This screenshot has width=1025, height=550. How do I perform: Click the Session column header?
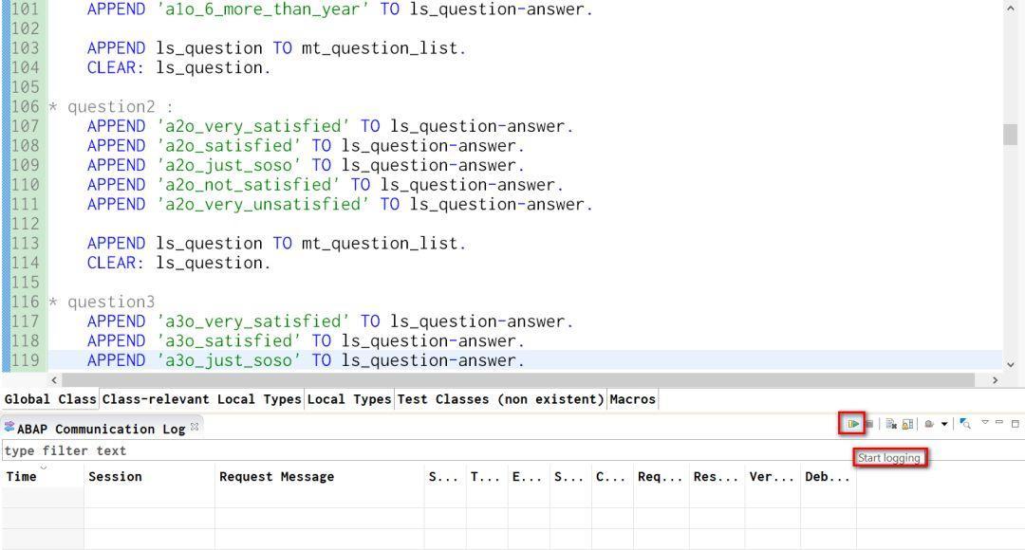[x=149, y=476]
